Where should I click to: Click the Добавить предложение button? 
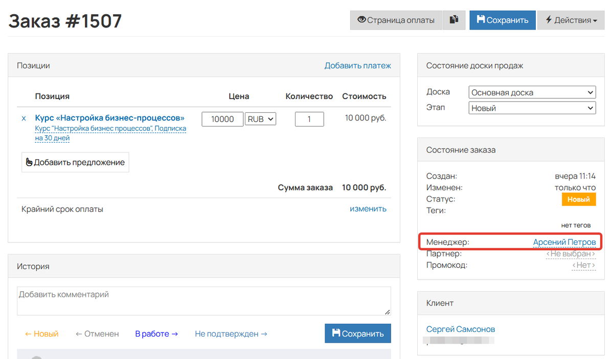pos(75,162)
